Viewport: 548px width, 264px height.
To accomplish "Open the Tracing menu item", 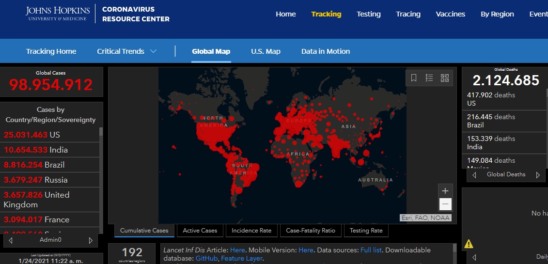I will coord(408,14).
